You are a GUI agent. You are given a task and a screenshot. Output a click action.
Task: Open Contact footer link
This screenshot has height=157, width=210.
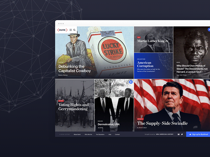[x=117, y=134]
